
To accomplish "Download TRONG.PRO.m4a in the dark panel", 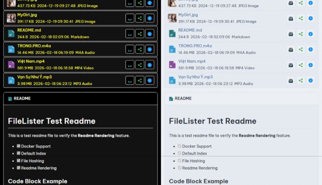I will click(x=130, y=49).
